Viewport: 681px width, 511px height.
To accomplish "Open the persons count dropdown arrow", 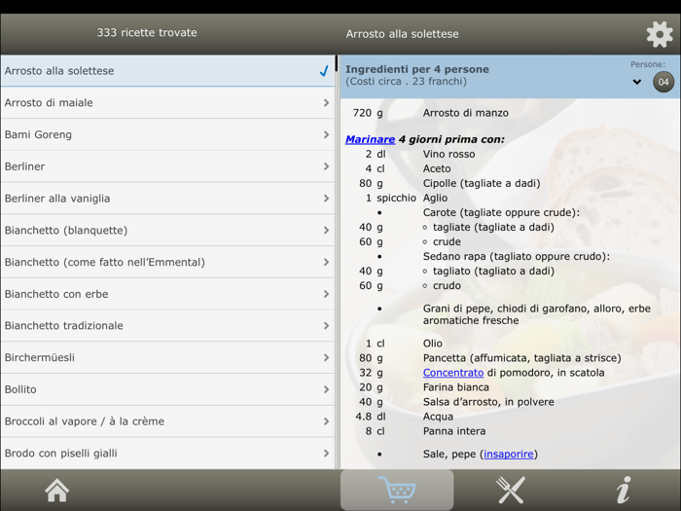I will point(636,82).
